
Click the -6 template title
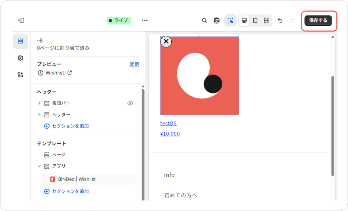click(40, 41)
